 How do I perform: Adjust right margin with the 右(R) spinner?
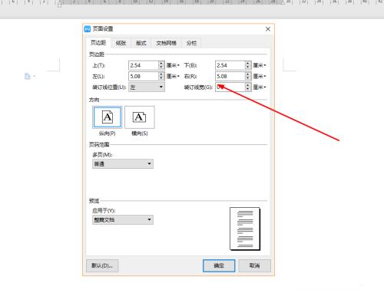pyautogui.click(x=248, y=76)
